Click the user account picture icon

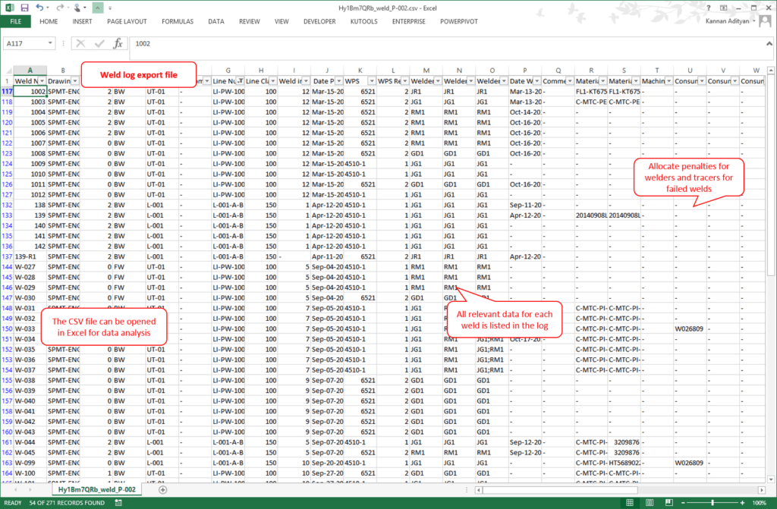[x=765, y=20]
